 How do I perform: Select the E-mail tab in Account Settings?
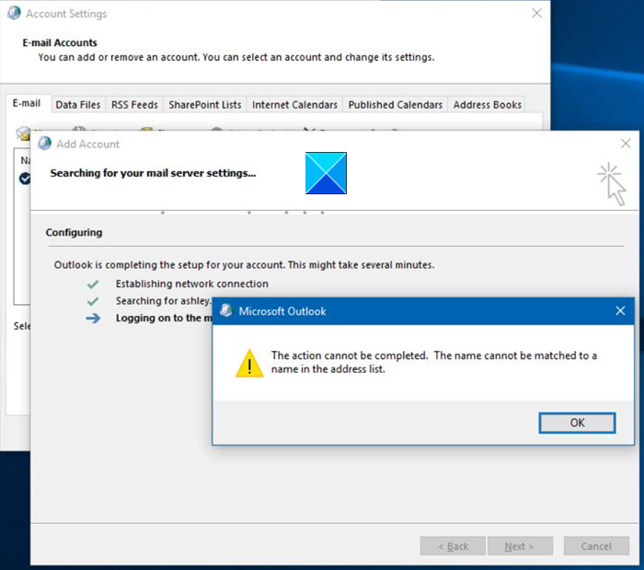pos(27,103)
